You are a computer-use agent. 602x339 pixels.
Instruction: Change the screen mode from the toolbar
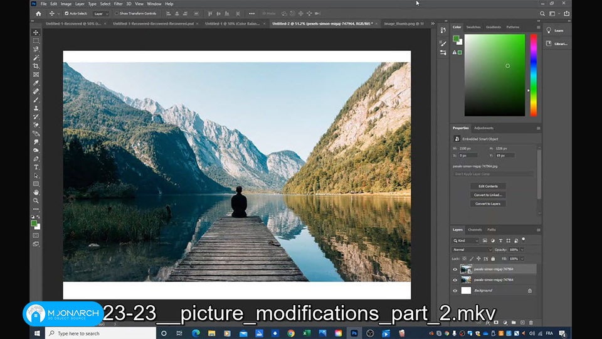click(x=36, y=244)
